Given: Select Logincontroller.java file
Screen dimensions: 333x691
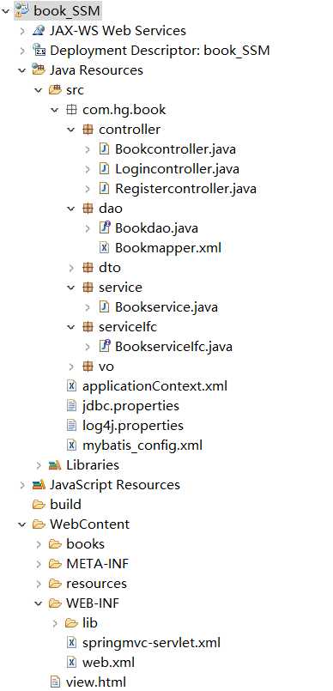Looking at the screenshot, I should tap(177, 169).
